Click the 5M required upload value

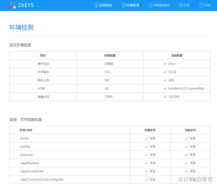tap(107, 80)
